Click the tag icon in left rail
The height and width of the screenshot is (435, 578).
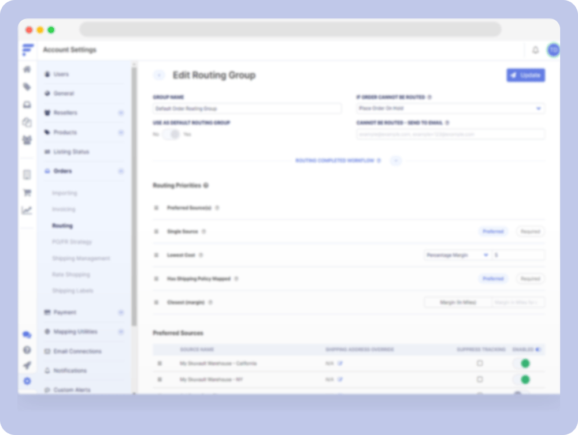(27, 87)
